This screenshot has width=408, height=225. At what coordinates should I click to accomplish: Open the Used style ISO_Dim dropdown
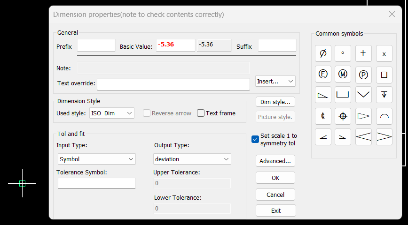coord(112,113)
